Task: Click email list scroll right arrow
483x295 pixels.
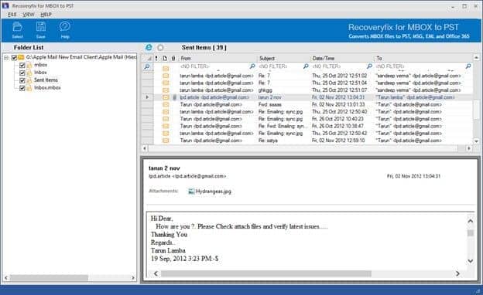Action: point(469,148)
